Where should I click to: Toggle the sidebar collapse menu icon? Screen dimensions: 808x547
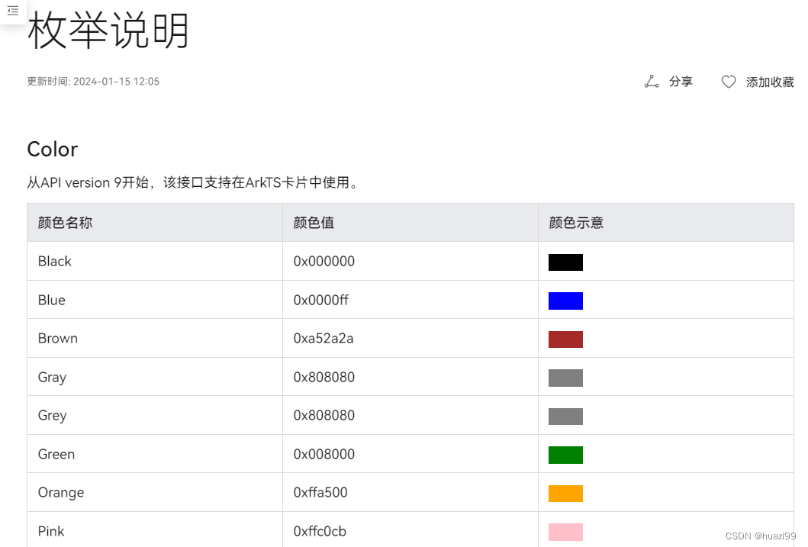(x=13, y=10)
